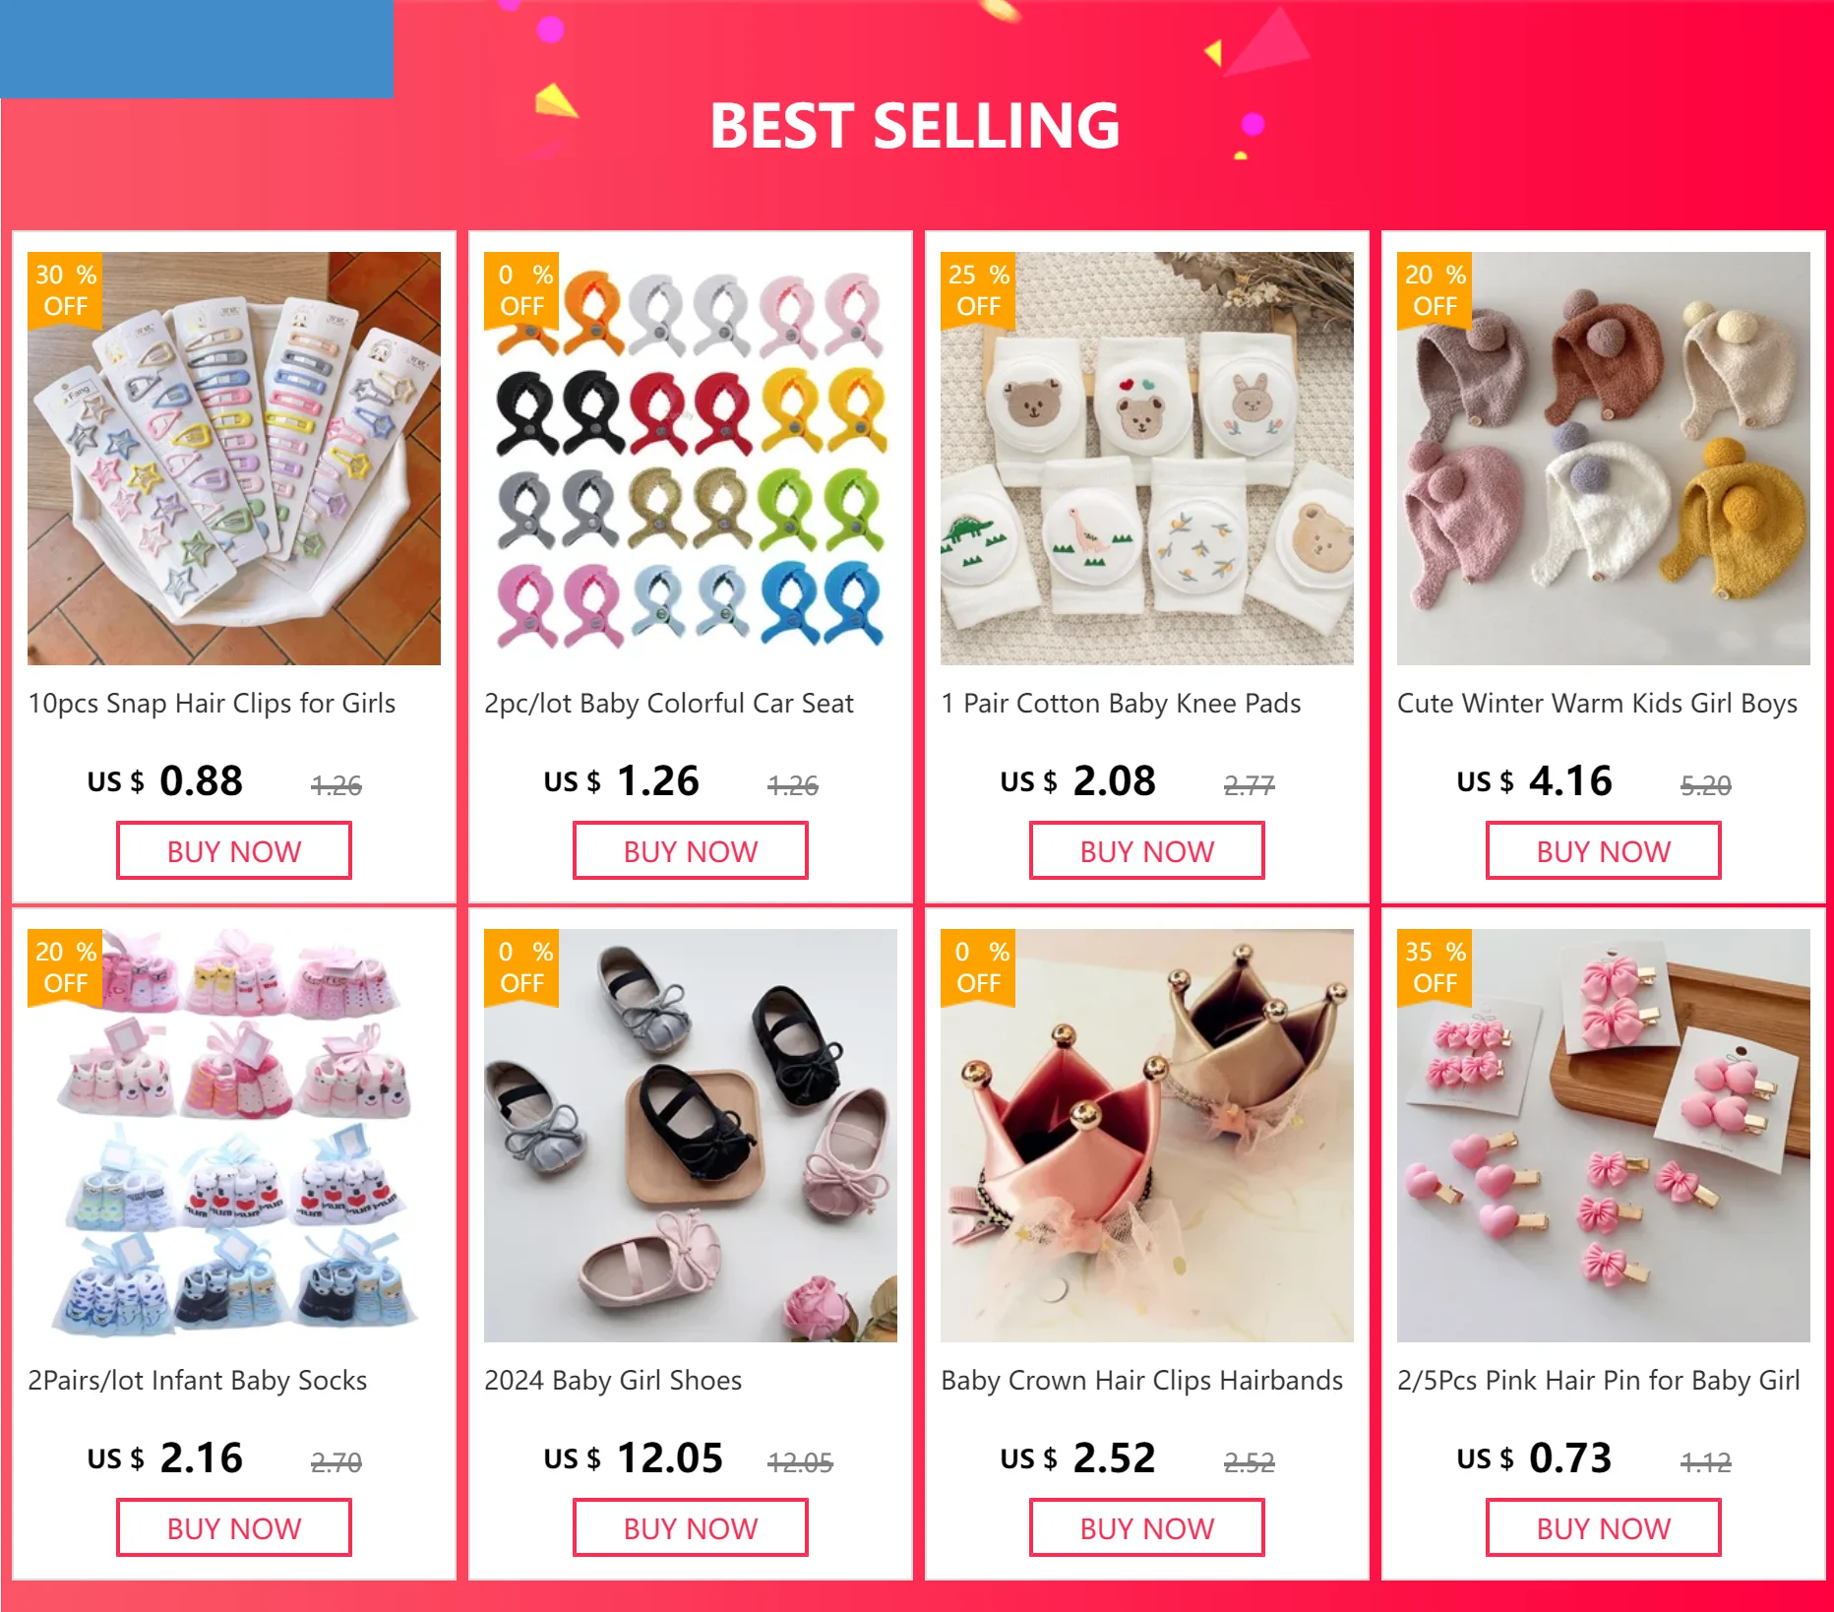Click BUY NOW for 2024 Baby Girl Shoes
Image resolution: width=1834 pixels, height=1612 pixels.
[x=691, y=1528]
